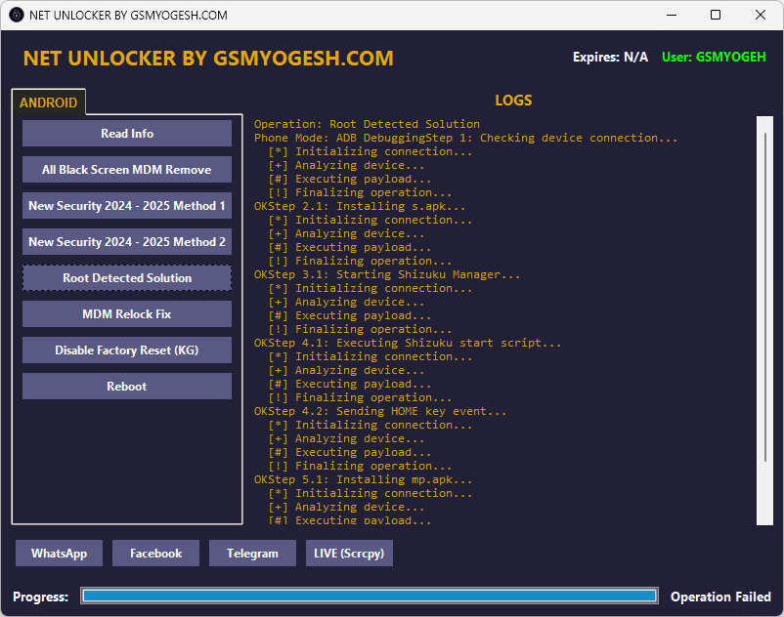Click the 'Expires: N/A' label
Screen dimensions: 784x617
tap(610, 57)
